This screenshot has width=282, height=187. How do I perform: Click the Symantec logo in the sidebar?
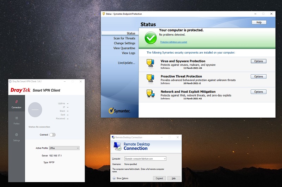coord(119,111)
